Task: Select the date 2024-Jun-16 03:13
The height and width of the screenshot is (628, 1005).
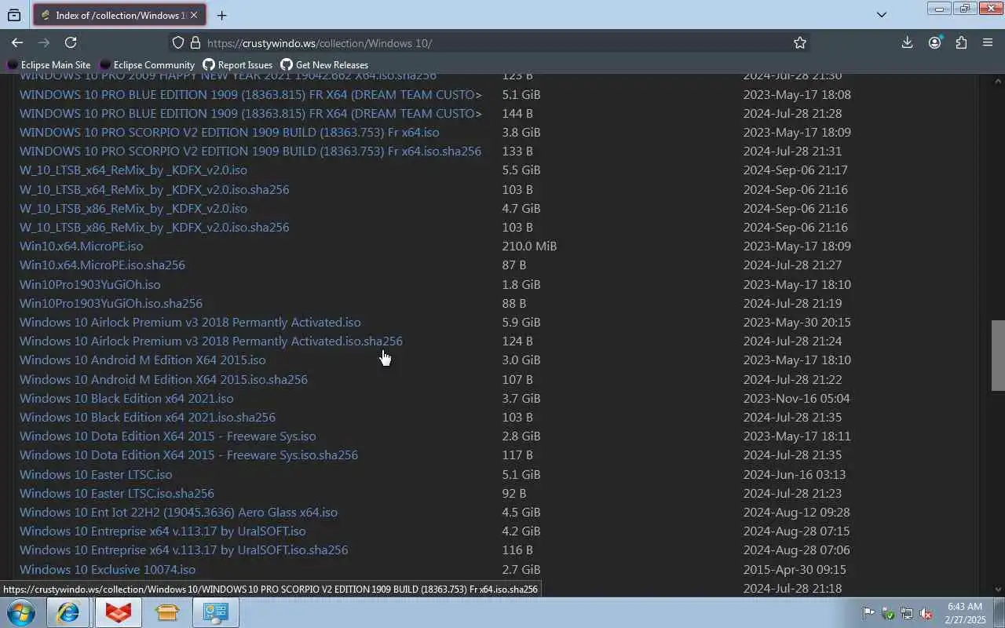Action: click(x=795, y=474)
